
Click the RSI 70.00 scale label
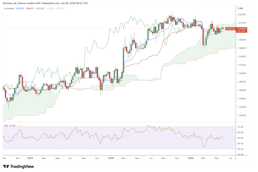point(240,127)
